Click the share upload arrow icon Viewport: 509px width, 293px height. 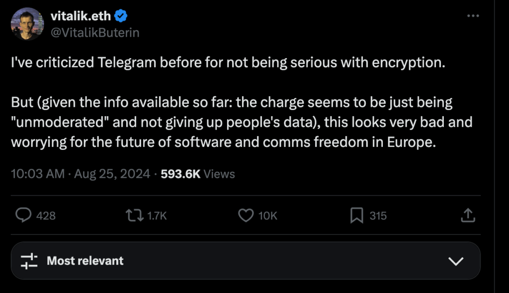tap(468, 215)
